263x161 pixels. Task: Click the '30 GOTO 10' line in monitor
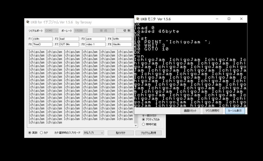pos(151,49)
